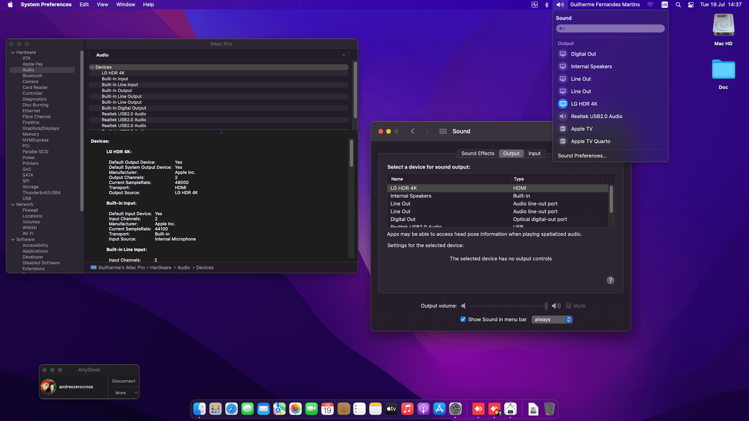Collapse the Devices disclosure triangle

(x=92, y=67)
